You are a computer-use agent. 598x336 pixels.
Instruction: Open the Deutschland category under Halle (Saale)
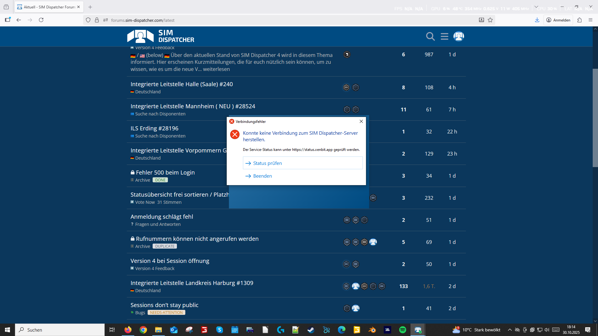point(146,92)
